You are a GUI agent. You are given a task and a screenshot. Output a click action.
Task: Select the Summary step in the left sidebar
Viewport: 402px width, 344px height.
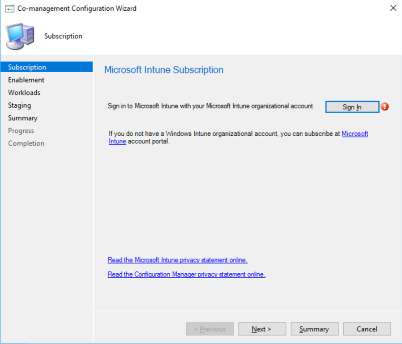point(22,118)
